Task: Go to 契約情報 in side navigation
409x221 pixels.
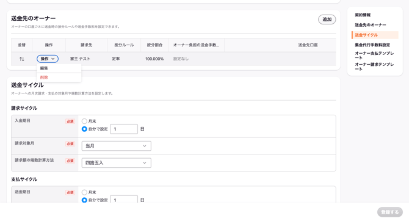Action: (363, 15)
